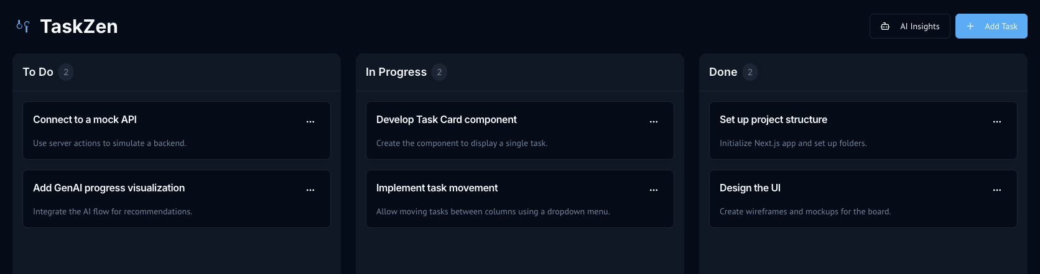Open the Develop Task Card component task
1040x274 pixels.
pyautogui.click(x=446, y=120)
